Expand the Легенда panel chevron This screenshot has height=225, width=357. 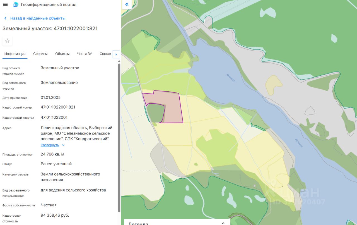[x=223, y=223]
